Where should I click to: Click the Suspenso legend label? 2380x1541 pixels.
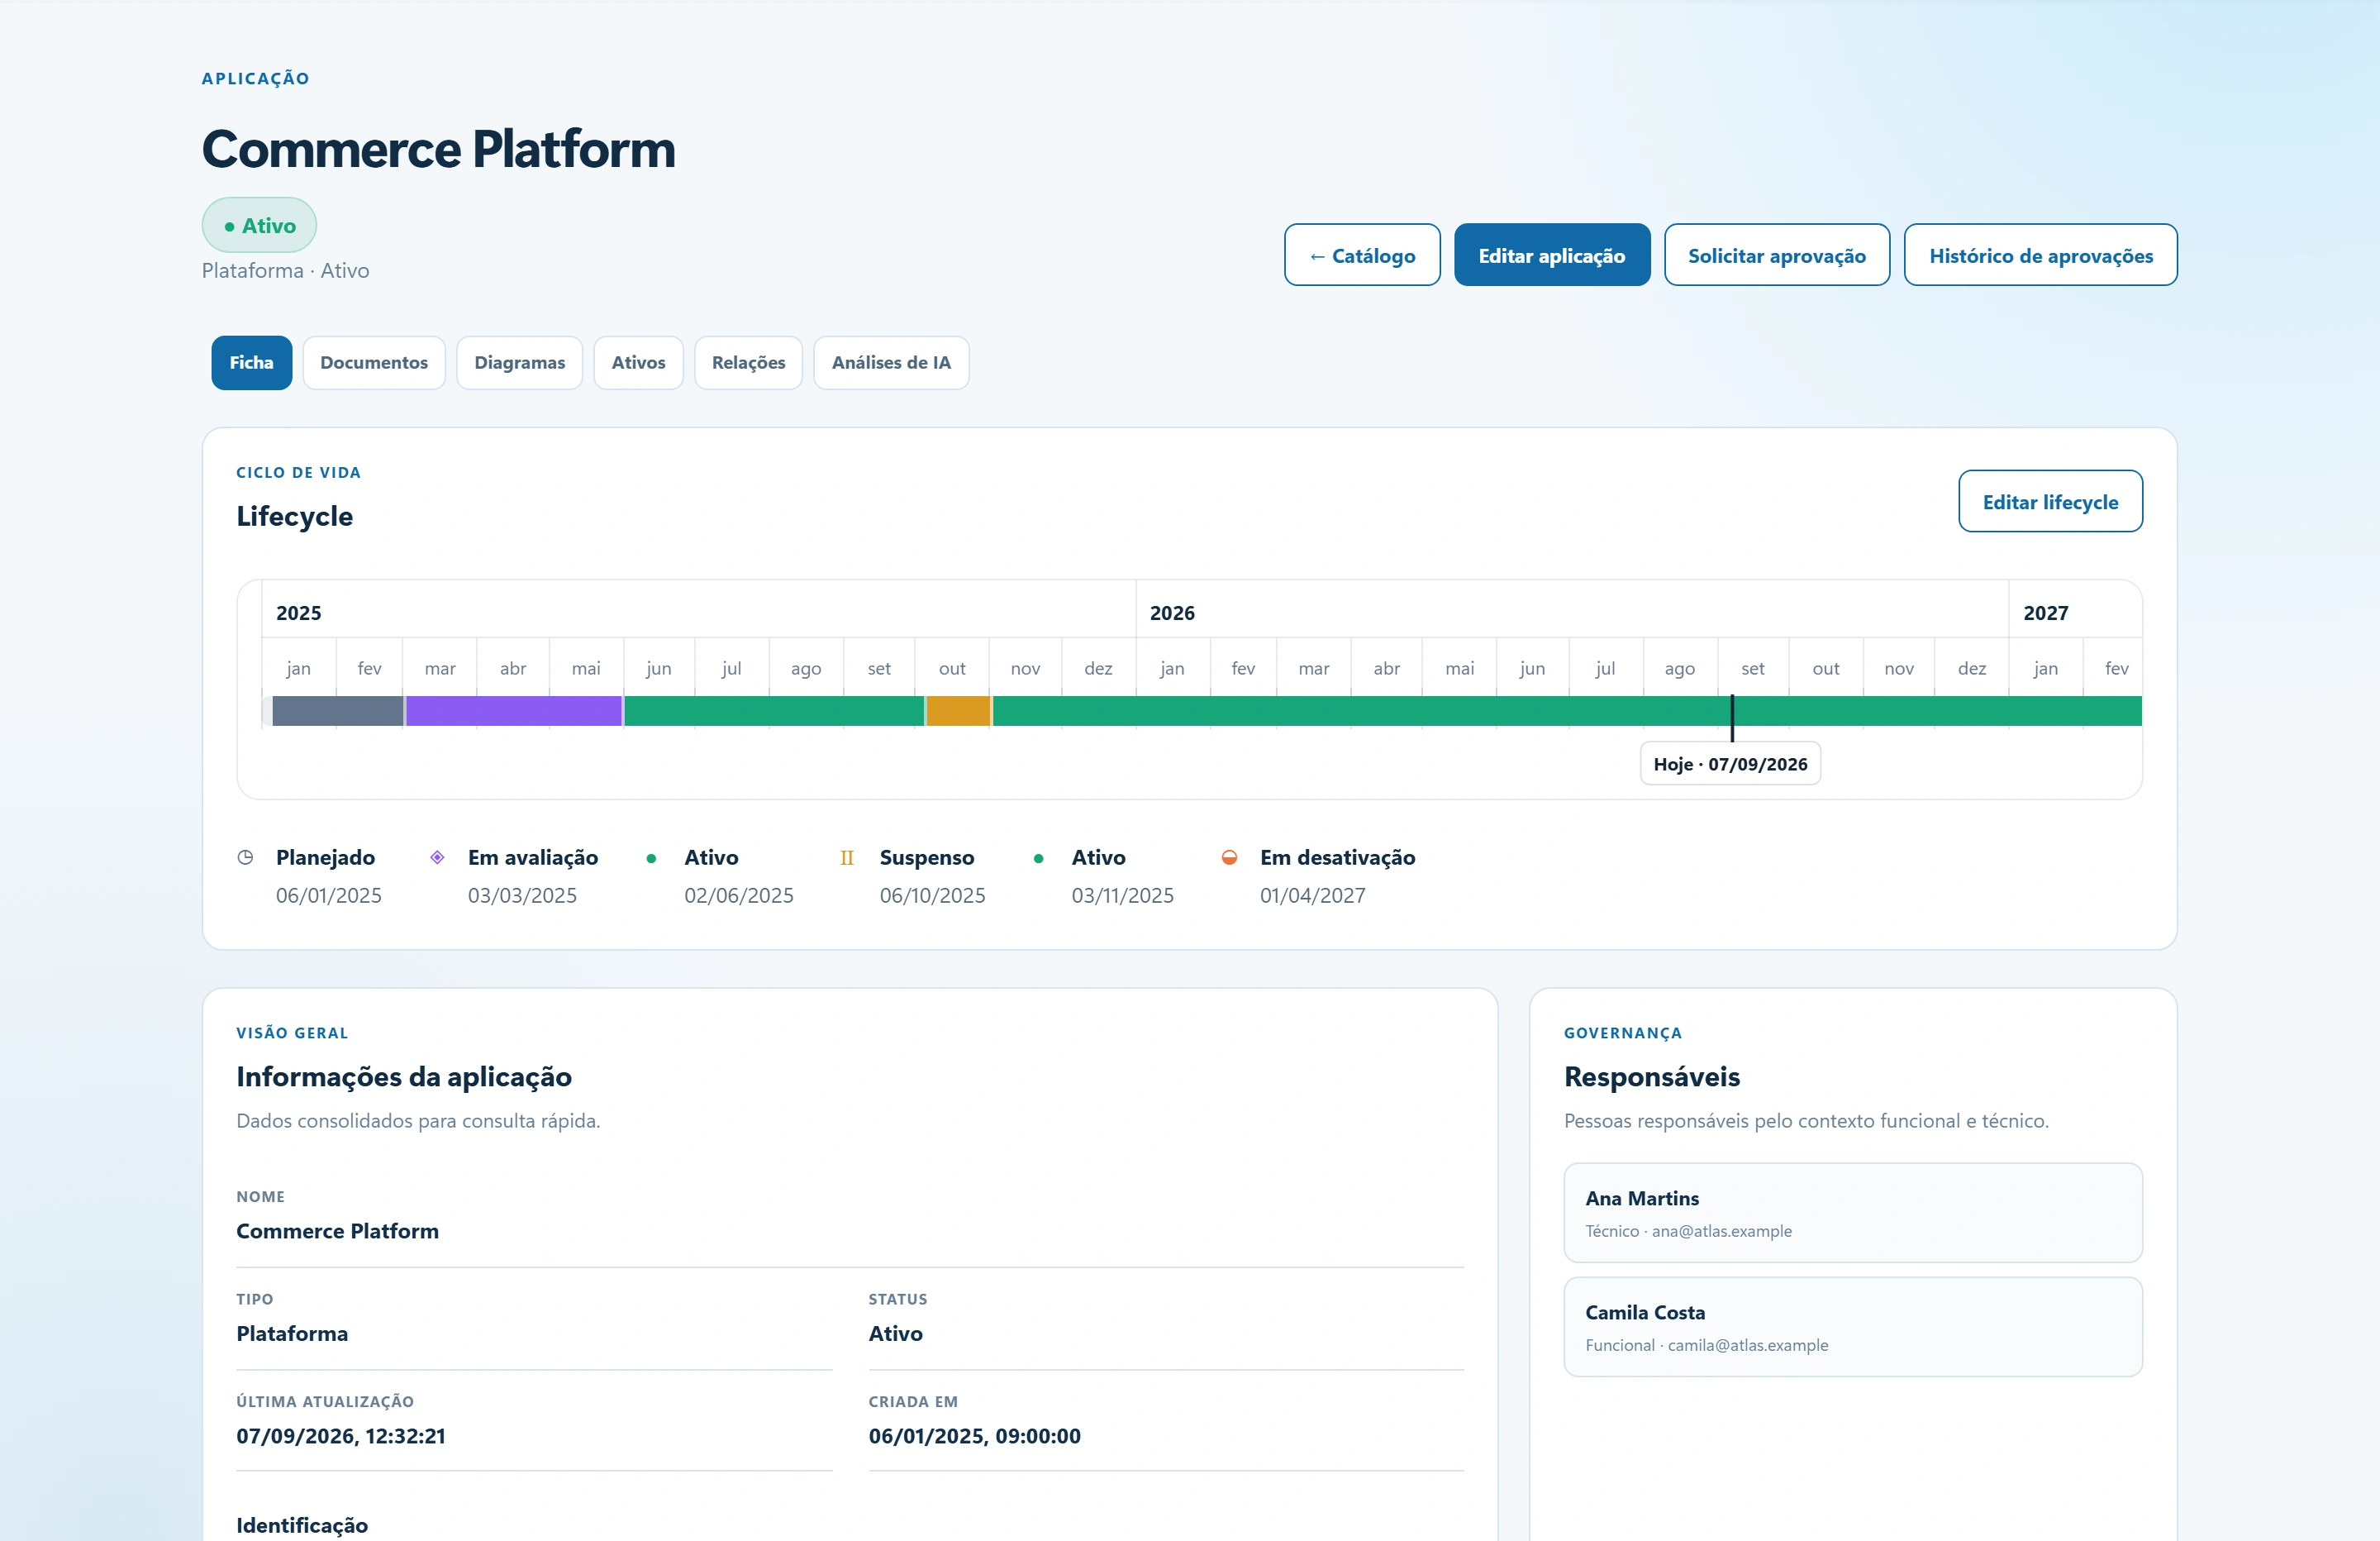pos(927,857)
